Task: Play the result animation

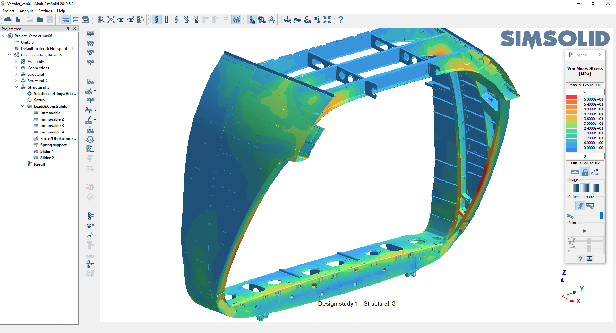Action: click(x=585, y=231)
